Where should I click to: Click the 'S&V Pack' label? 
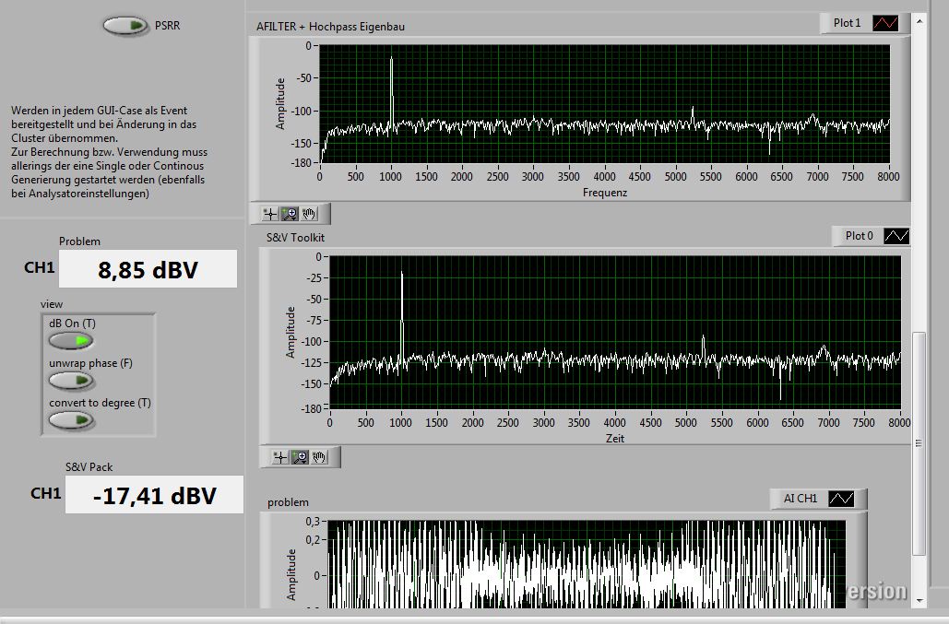89,467
